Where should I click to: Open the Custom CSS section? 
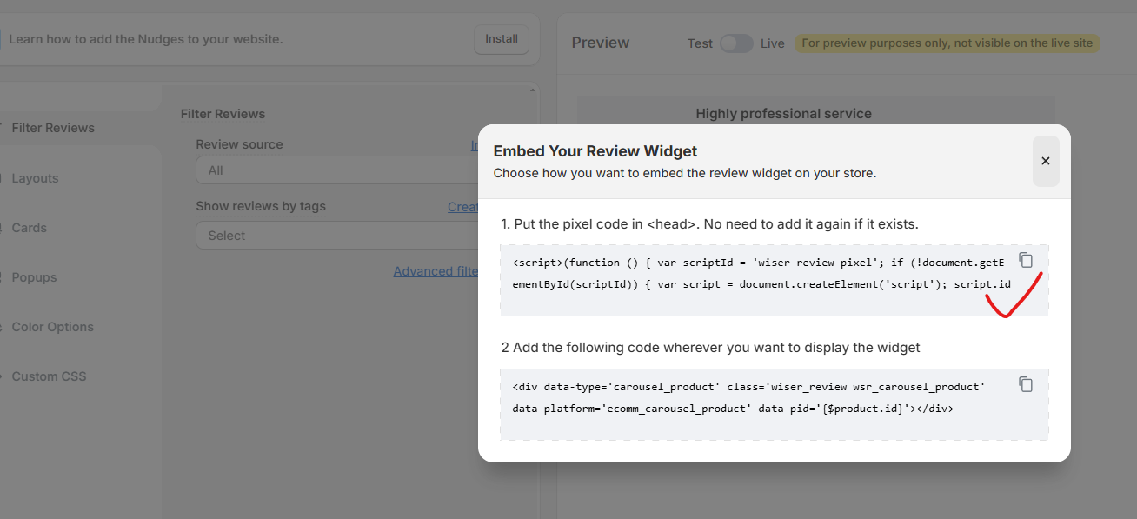click(49, 376)
